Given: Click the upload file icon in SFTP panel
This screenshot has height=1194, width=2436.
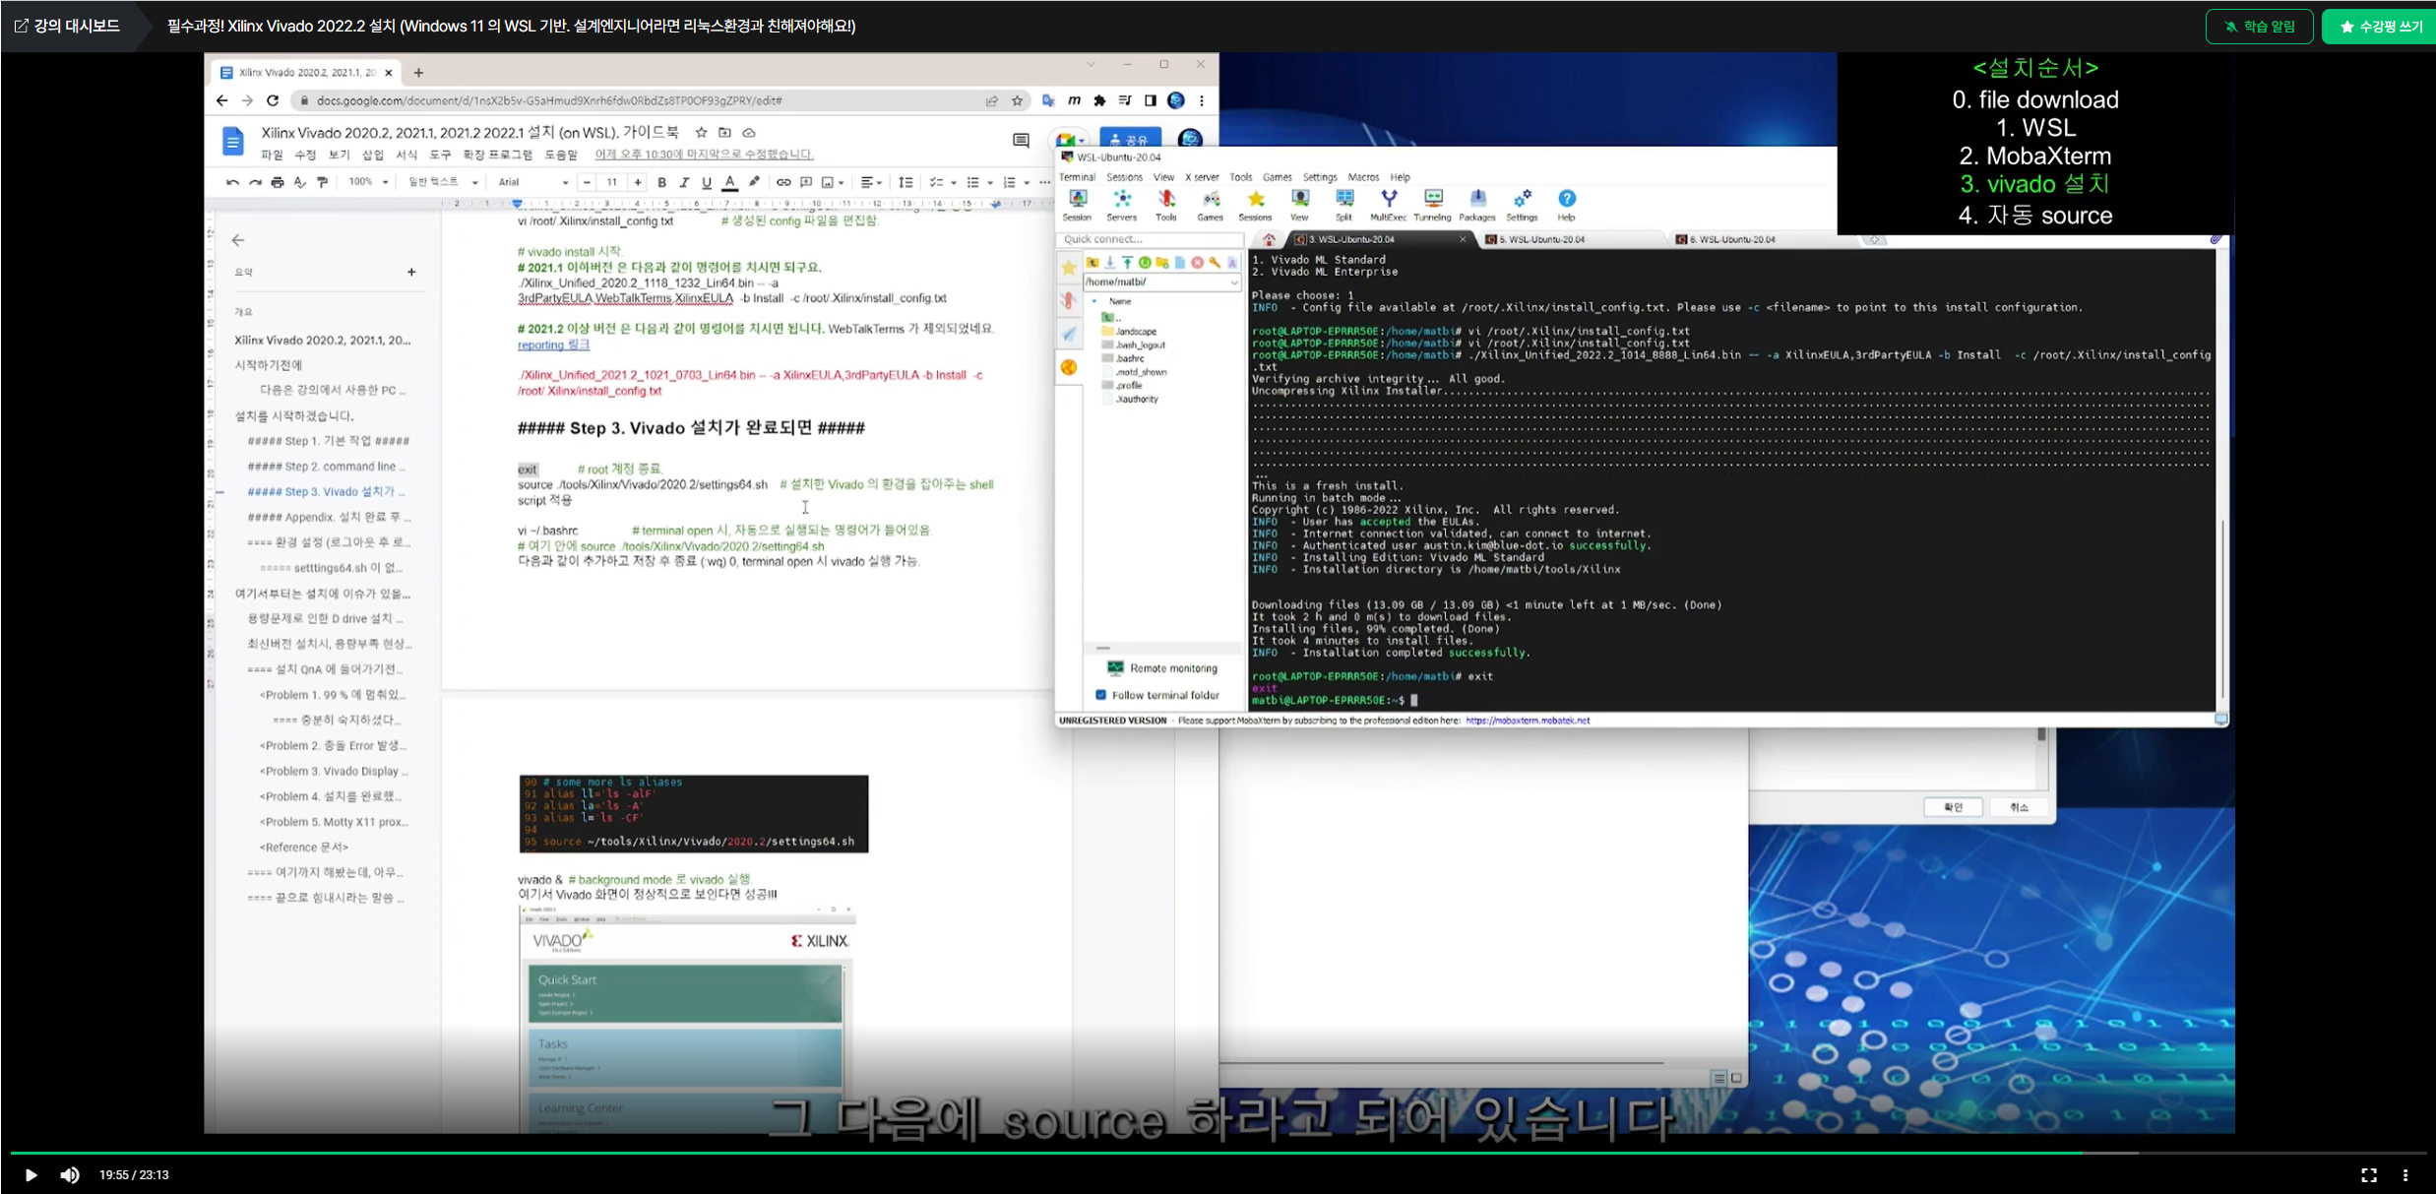Looking at the screenshot, I should 1128,263.
